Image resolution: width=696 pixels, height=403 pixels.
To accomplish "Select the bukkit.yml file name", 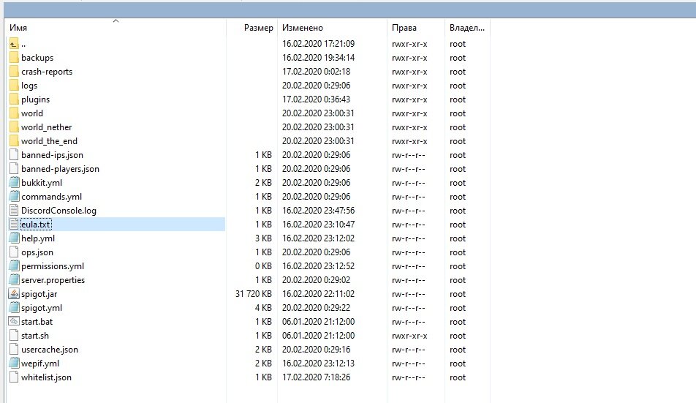I will 42,183.
